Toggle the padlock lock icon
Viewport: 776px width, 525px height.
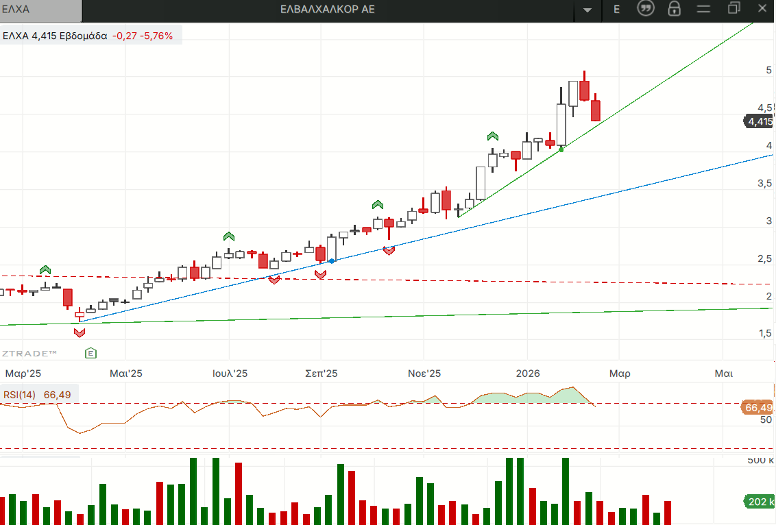coord(675,9)
